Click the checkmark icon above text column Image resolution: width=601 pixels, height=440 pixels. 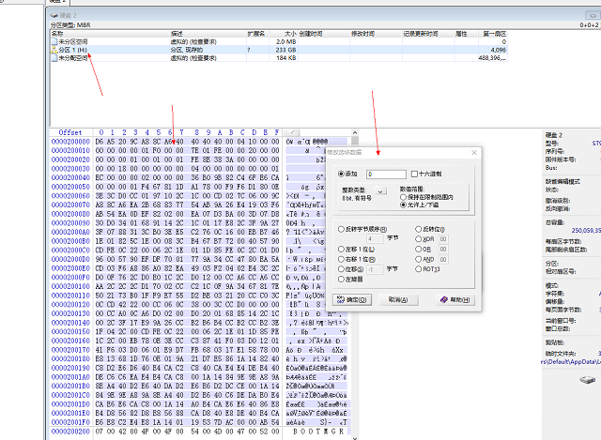tap(292, 132)
